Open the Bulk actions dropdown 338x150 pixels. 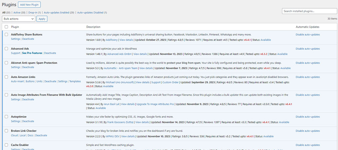click(x=18, y=19)
